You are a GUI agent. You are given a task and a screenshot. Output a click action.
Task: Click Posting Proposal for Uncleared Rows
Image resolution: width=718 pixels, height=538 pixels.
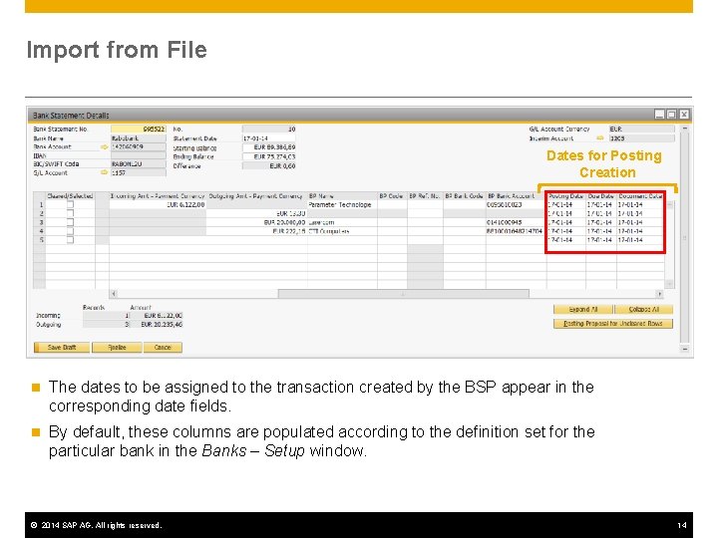[613, 324]
